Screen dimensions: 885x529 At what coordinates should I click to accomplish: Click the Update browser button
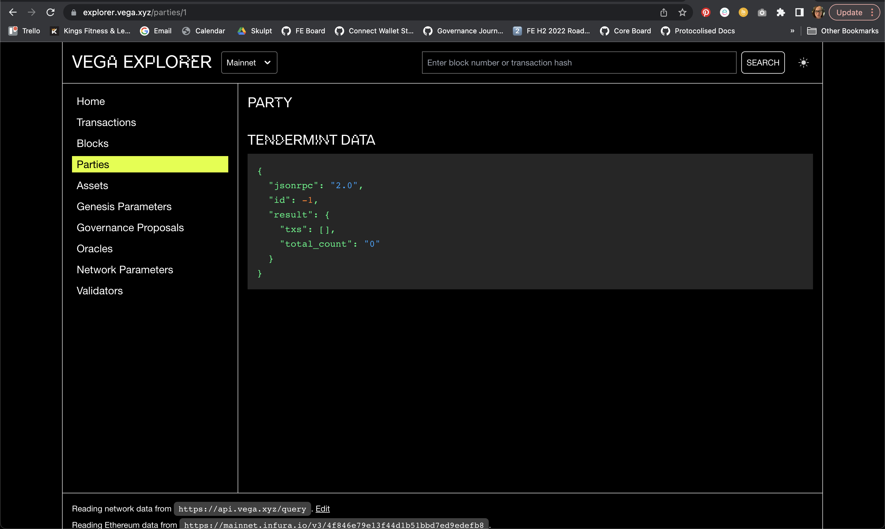(x=850, y=12)
